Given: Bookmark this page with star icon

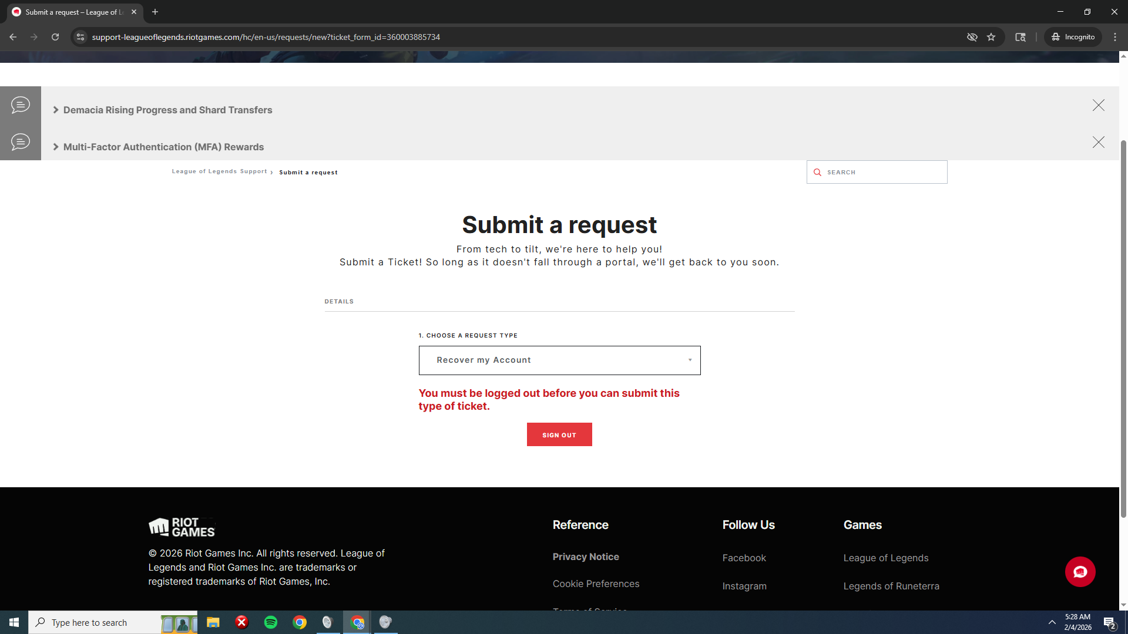Looking at the screenshot, I should point(991,37).
